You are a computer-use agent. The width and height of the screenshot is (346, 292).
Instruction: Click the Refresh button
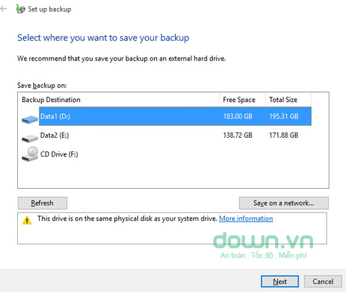42,203
